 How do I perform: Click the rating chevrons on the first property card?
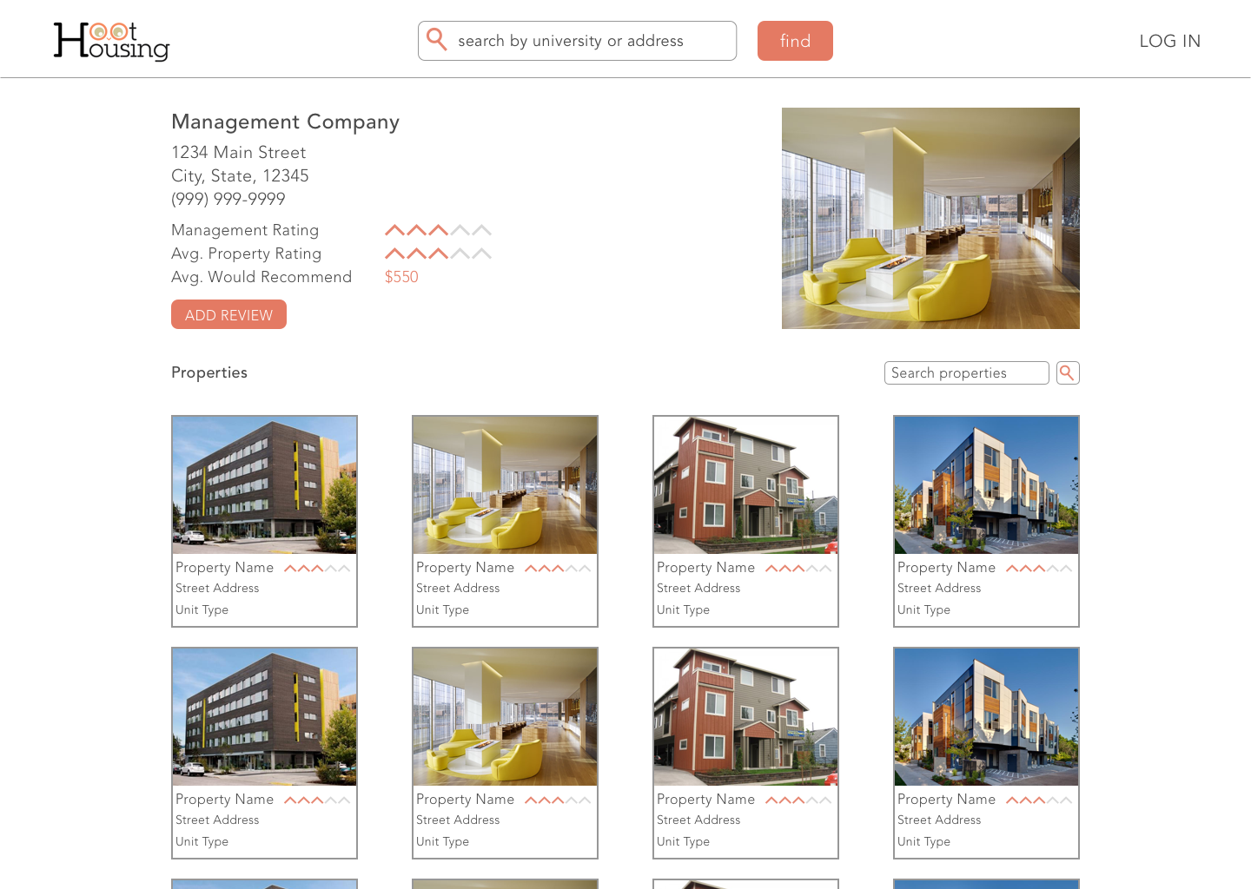point(316,567)
